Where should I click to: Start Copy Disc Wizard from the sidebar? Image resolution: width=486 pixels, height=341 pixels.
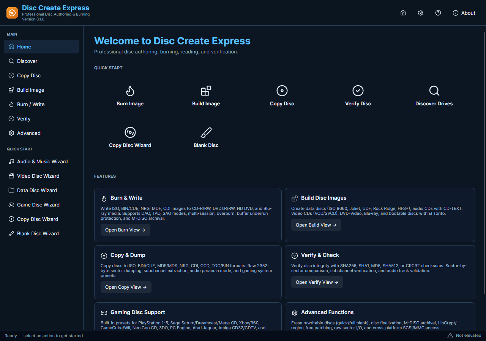[41, 219]
